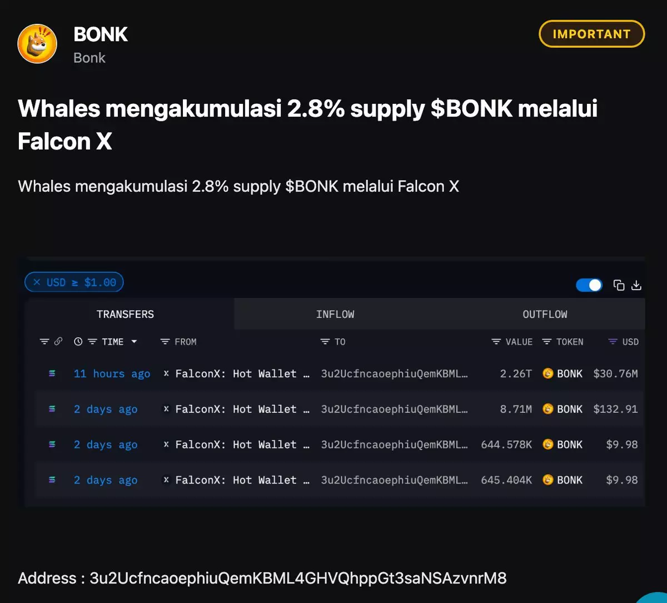Image resolution: width=667 pixels, height=603 pixels.
Task: Click BONK token icon in $30.76M row
Action: coord(548,374)
